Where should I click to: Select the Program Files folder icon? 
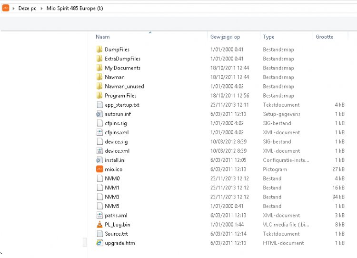(99, 95)
